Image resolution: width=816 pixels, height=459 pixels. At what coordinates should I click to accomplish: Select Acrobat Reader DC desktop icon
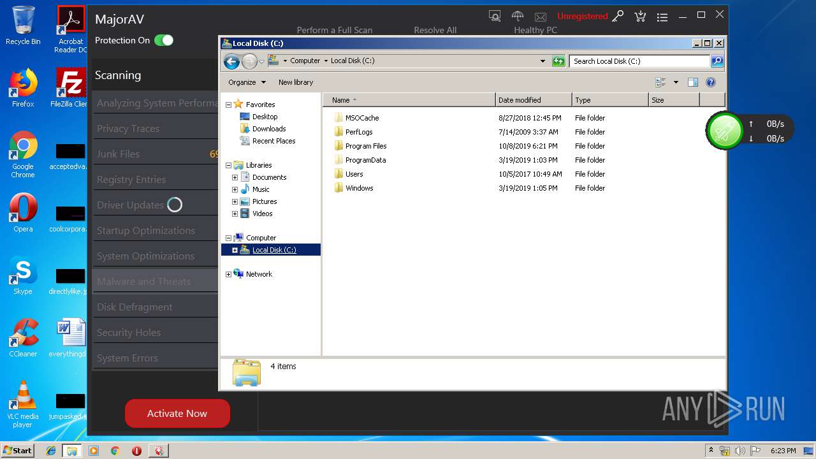tap(71, 29)
